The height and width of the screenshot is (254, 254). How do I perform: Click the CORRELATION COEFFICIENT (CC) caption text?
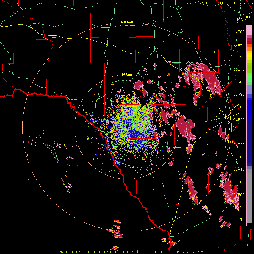click(89, 252)
